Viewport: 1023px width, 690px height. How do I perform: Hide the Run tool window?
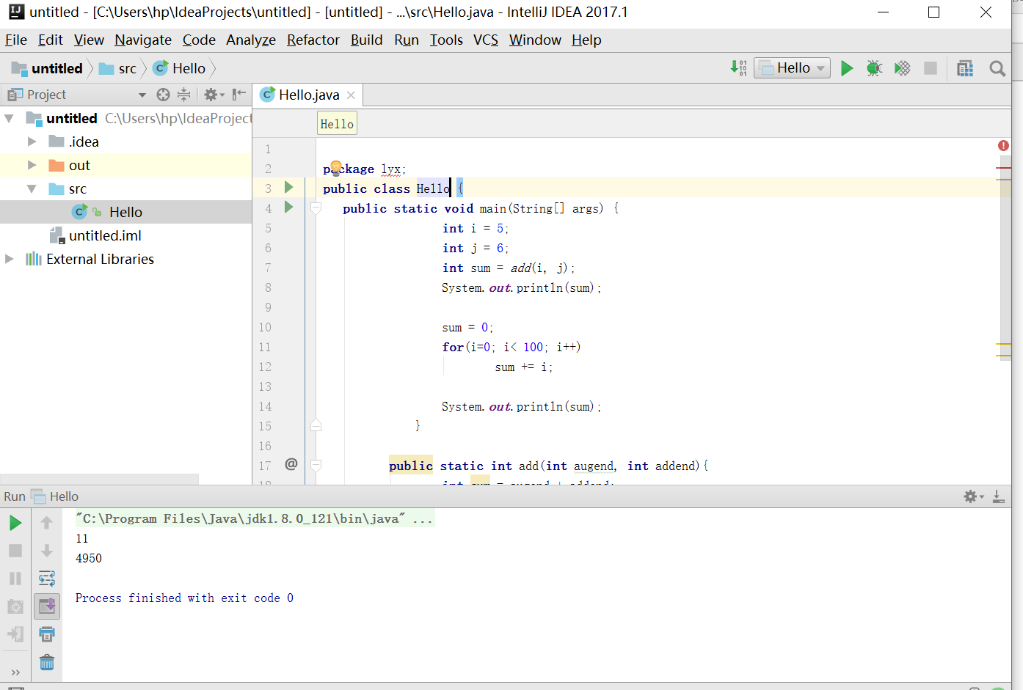tap(999, 496)
